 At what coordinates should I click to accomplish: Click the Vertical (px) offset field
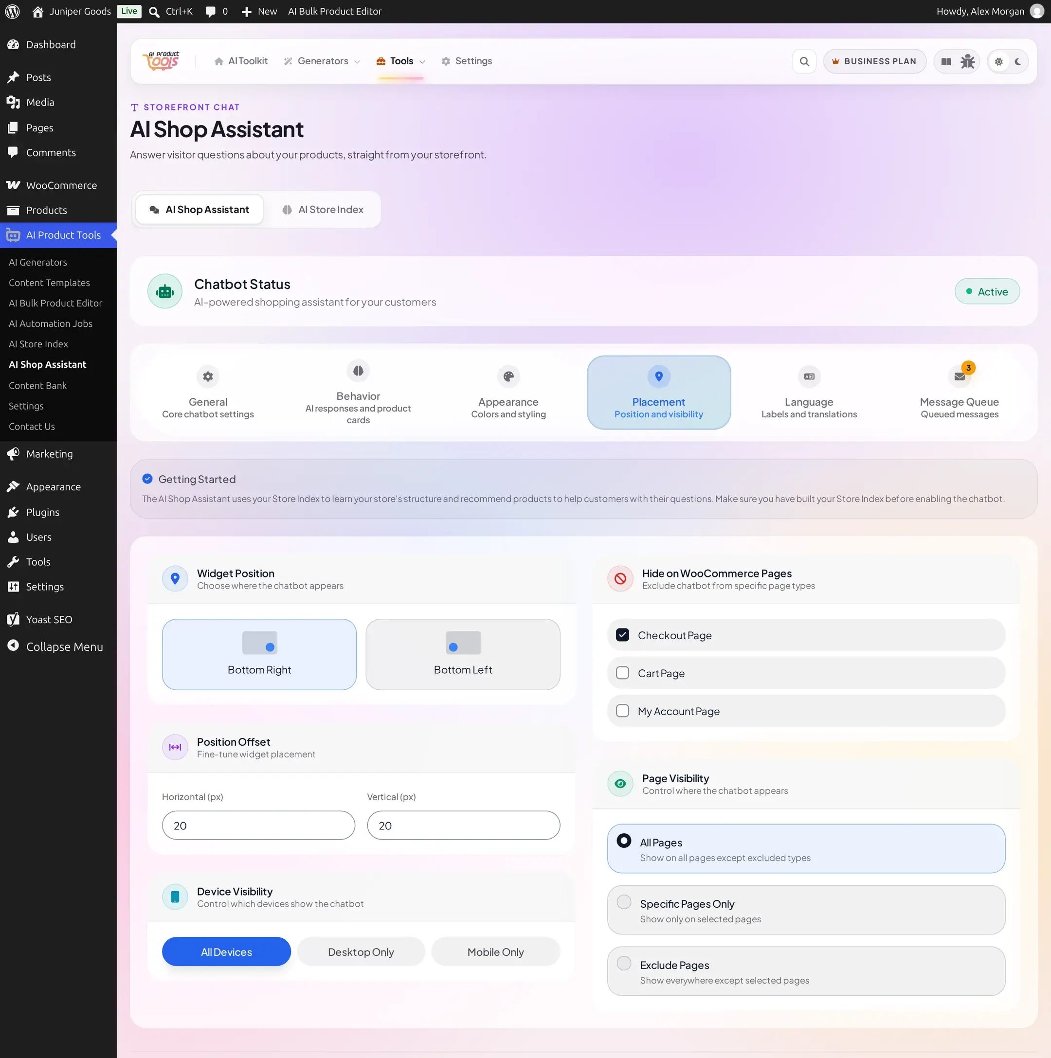click(463, 825)
